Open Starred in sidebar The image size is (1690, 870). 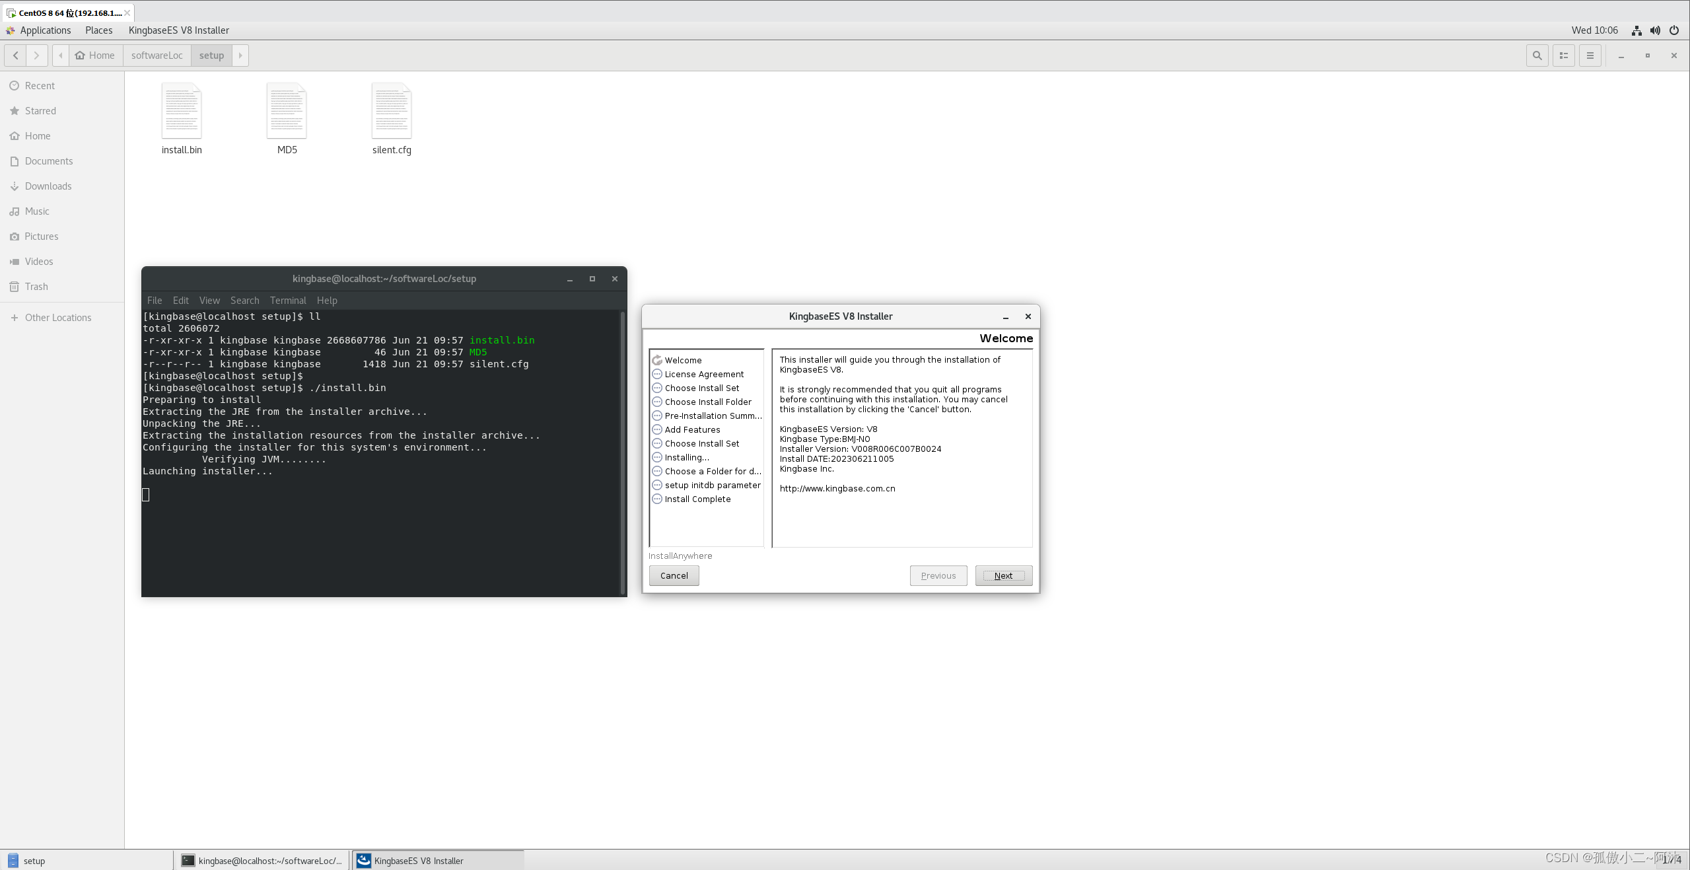[62, 111]
